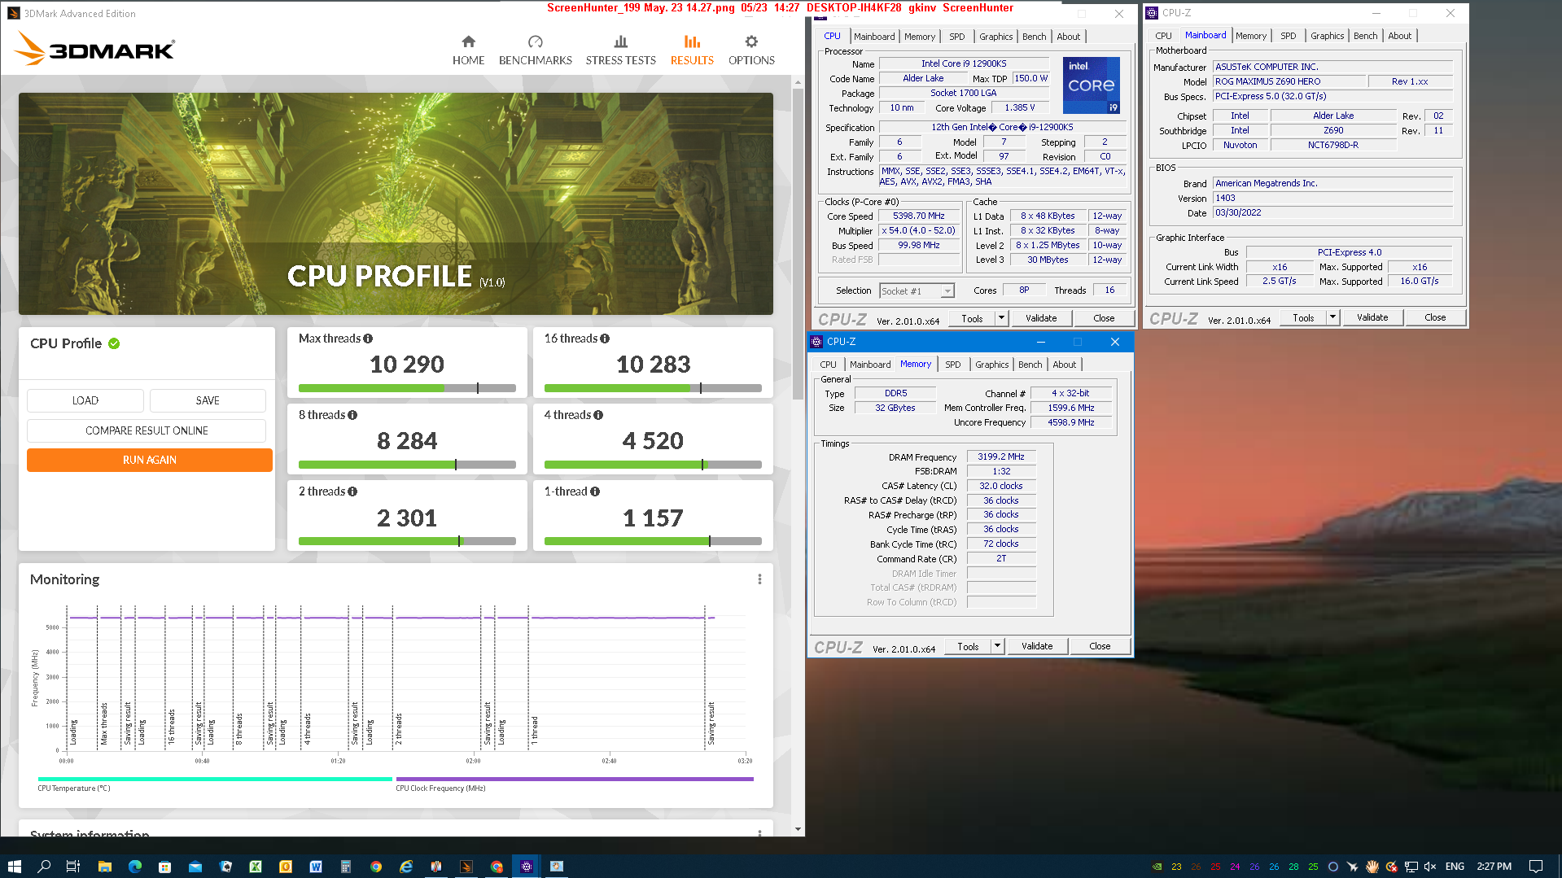Click Validate in CPU-Z Mainboard window
Screen dimensions: 1562x878
click(x=1372, y=317)
